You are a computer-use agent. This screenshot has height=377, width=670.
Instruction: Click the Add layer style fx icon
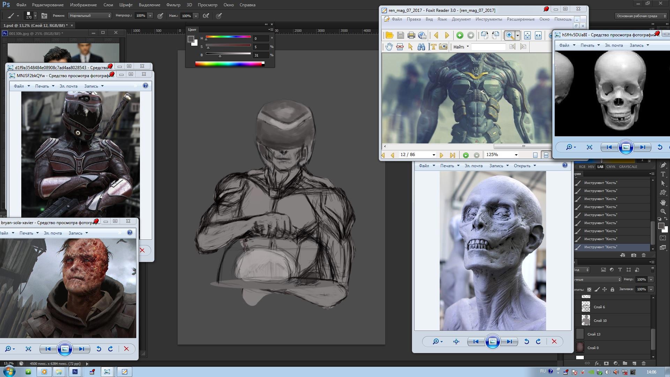[x=597, y=363]
